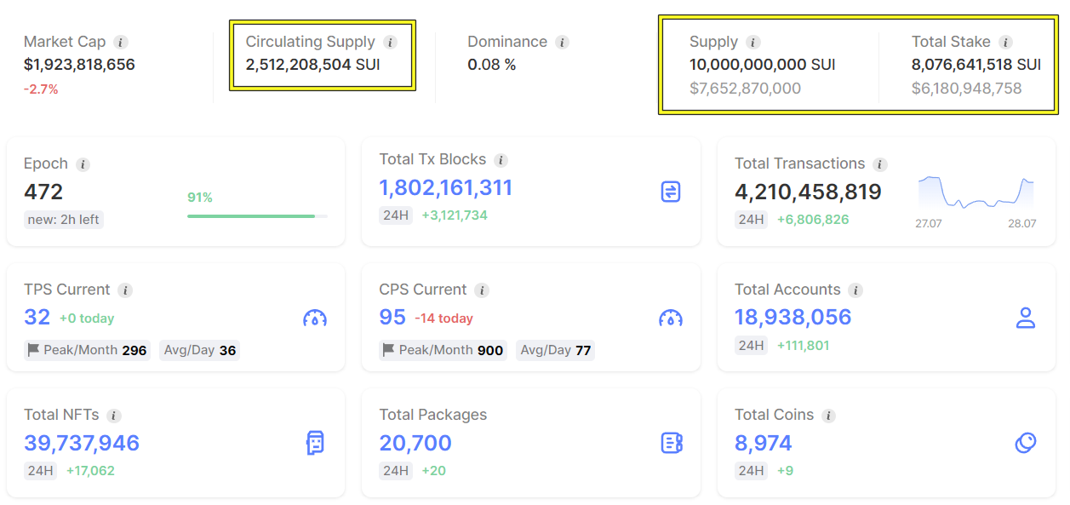Show info for Total Coins
Viewport: 1070px width, 505px height.
828,416
